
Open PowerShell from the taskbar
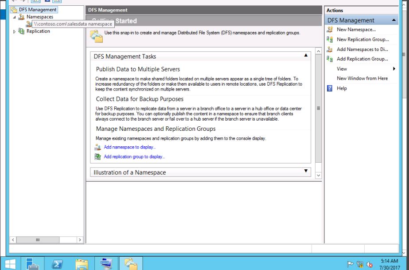point(57,264)
